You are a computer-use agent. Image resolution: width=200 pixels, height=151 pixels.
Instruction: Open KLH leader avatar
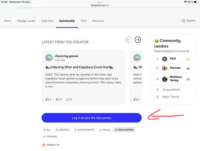click(165, 59)
